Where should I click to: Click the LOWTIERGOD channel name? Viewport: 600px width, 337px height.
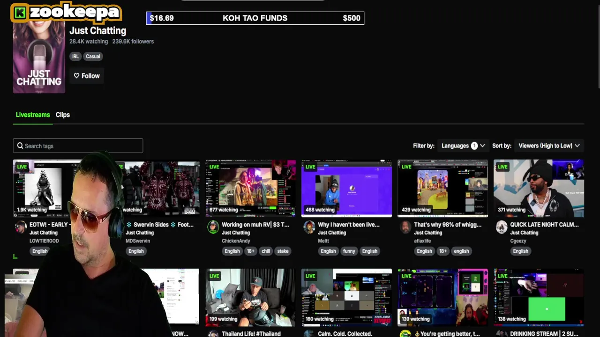(44, 241)
